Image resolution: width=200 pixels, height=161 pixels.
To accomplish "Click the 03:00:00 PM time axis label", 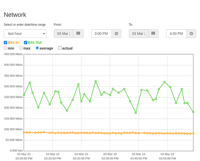I will coord(24,159).
